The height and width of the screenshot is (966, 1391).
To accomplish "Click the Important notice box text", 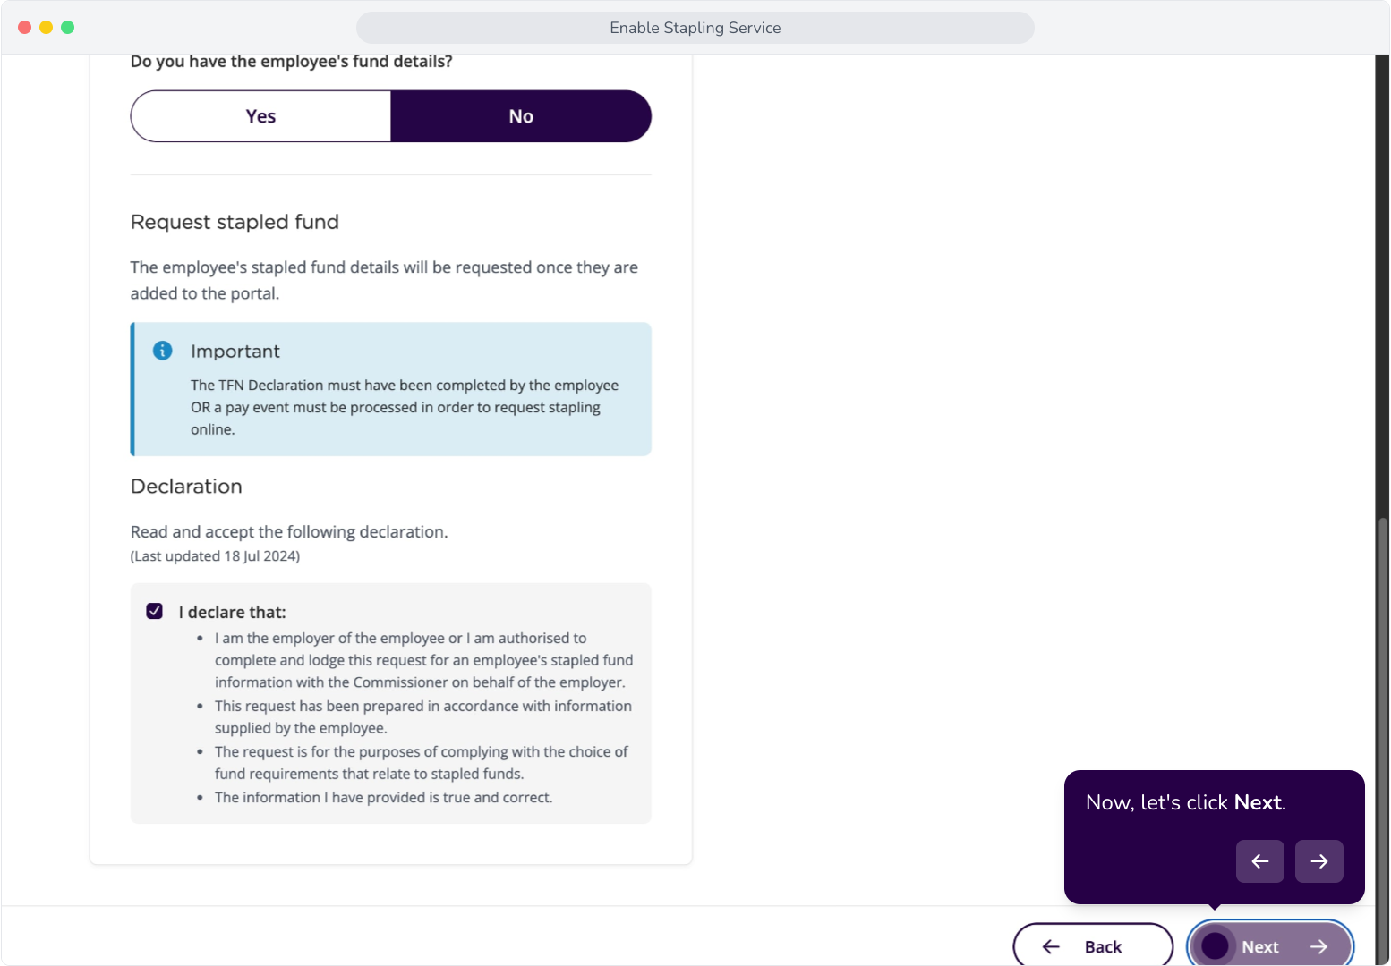I will click(x=405, y=407).
